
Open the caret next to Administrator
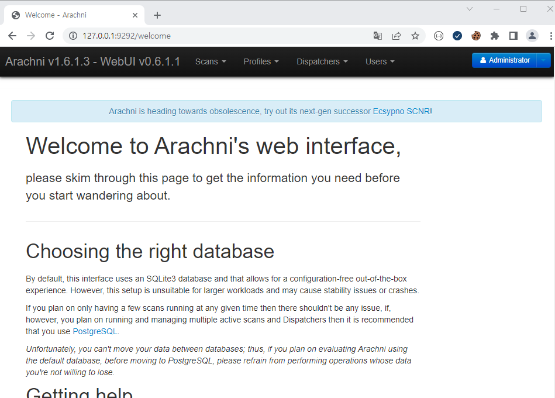tap(544, 60)
